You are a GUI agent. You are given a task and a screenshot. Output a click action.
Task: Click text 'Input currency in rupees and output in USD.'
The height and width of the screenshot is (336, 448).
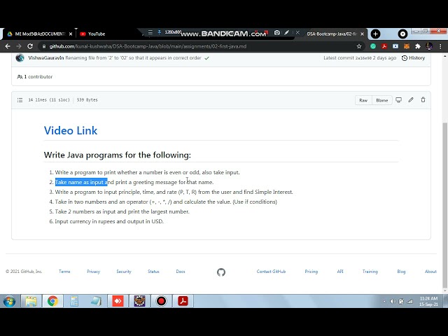pyautogui.click(x=109, y=221)
